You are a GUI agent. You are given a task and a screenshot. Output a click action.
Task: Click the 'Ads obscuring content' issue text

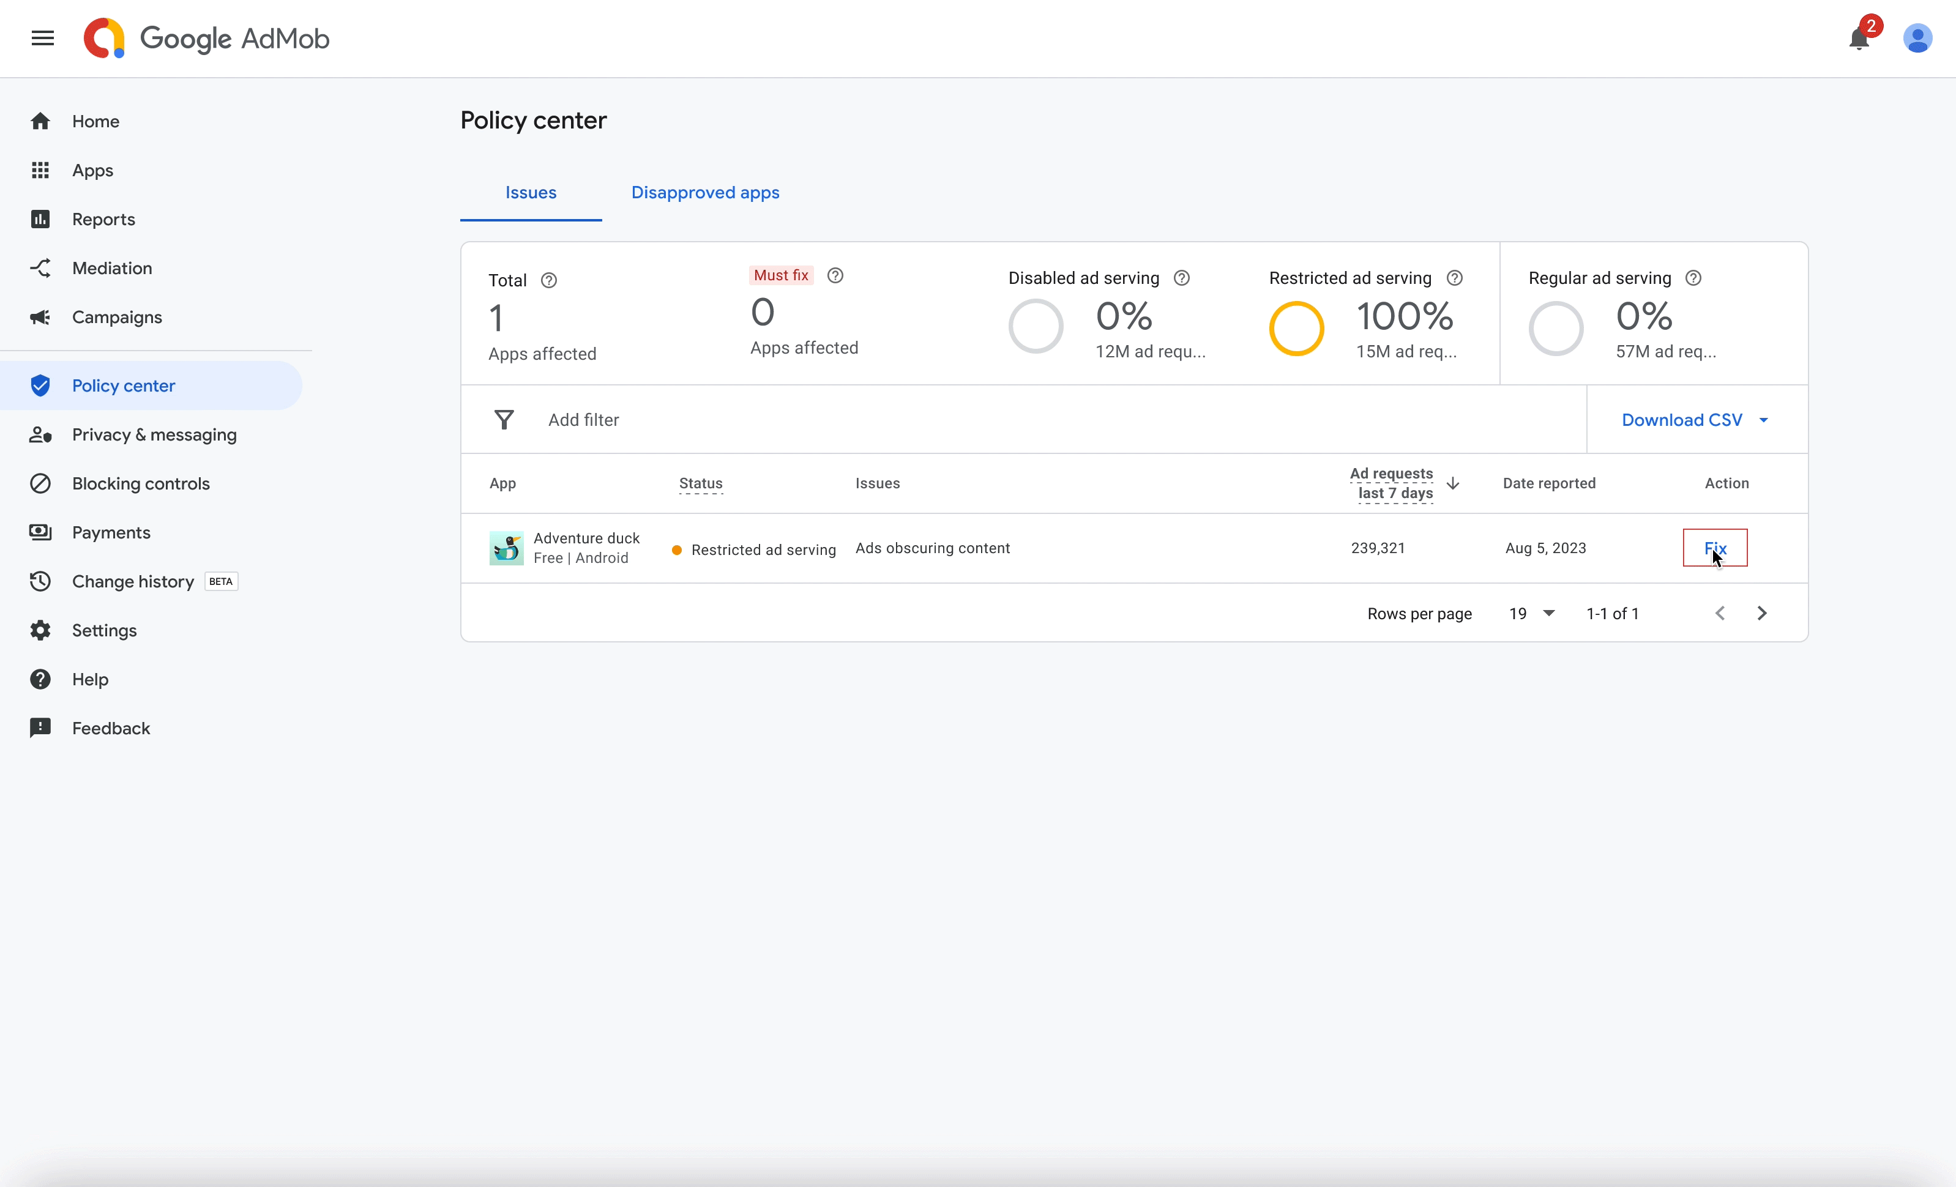coord(933,548)
